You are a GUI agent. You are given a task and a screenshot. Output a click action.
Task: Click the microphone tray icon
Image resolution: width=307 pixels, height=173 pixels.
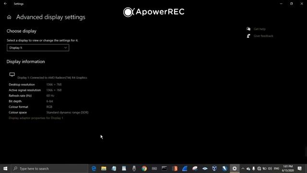coord(254,169)
